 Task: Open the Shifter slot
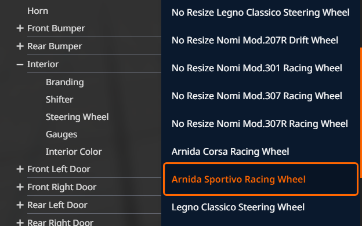(x=59, y=100)
